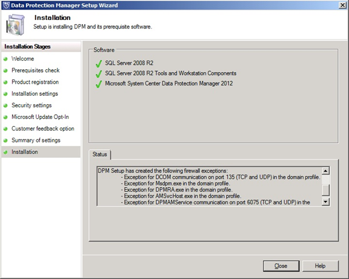
Task: Open Help for the setup wizard
Action: tap(321, 266)
